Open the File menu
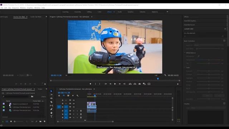This screenshot has height=129, width=229. pyautogui.click(x=1, y=8)
